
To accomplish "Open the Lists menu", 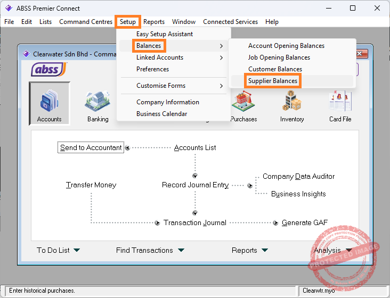I will click(45, 22).
